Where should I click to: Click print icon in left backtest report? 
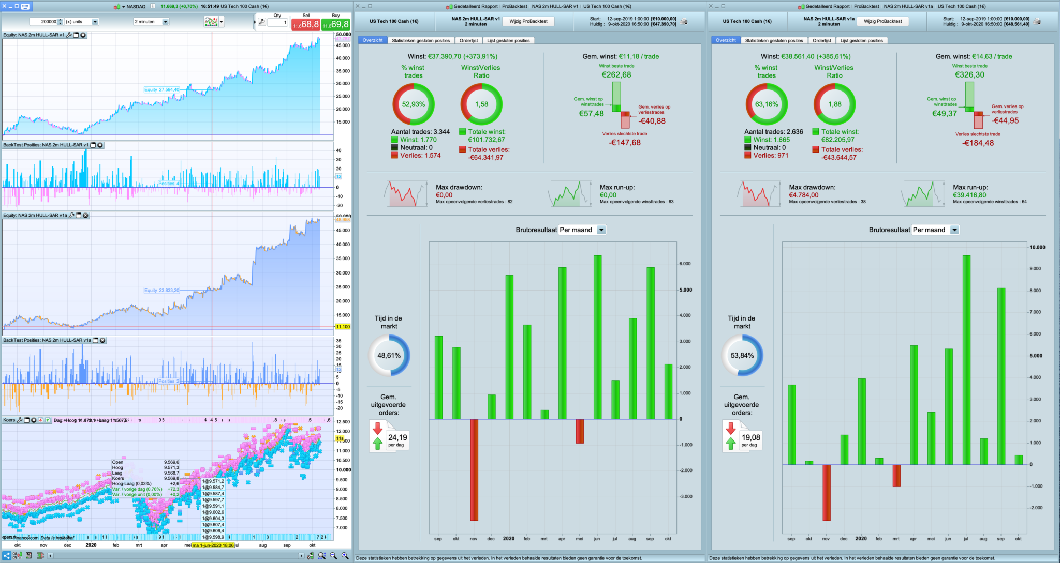click(x=684, y=22)
